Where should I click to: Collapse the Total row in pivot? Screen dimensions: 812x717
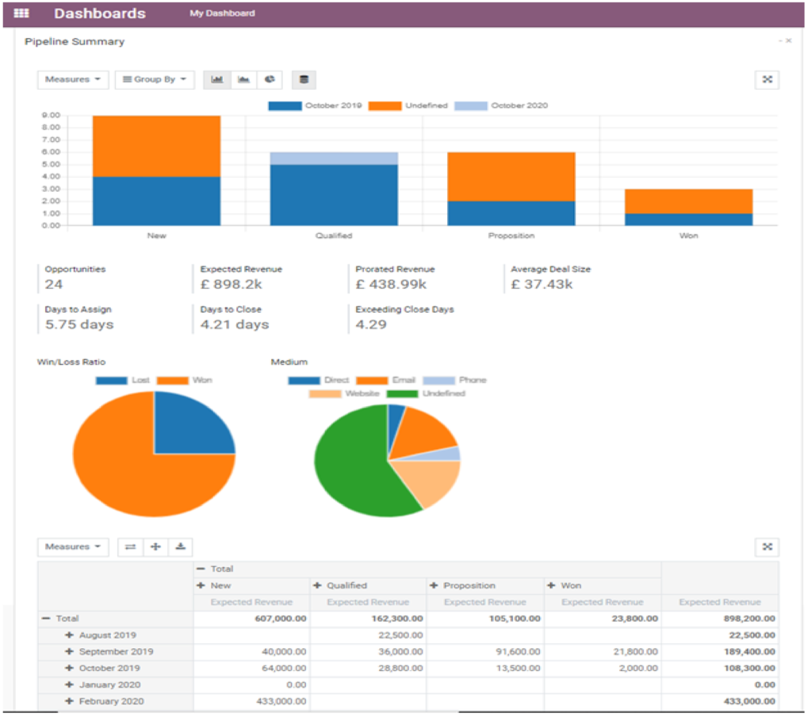coord(46,619)
